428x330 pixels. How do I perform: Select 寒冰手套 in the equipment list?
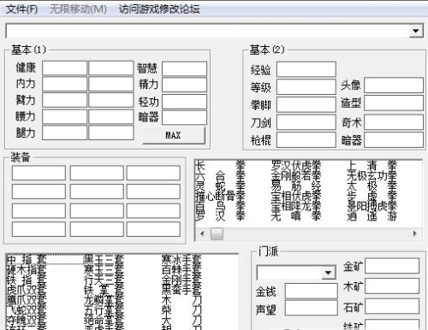(181, 260)
